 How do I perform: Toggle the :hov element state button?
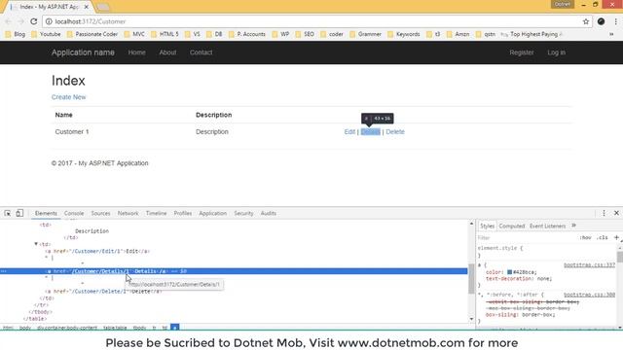coord(585,237)
